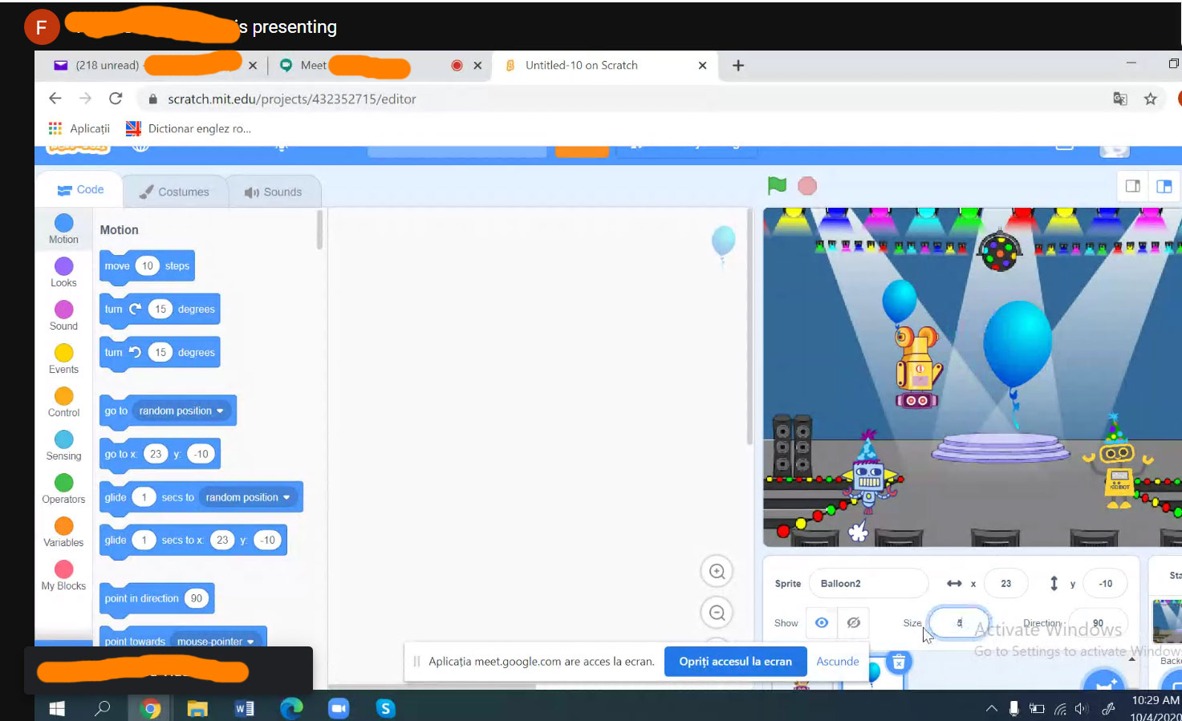Open the glide 'random position' dropdown
The width and height of the screenshot is (1182, 721).
pyautogui.click(x=286, y=498)
